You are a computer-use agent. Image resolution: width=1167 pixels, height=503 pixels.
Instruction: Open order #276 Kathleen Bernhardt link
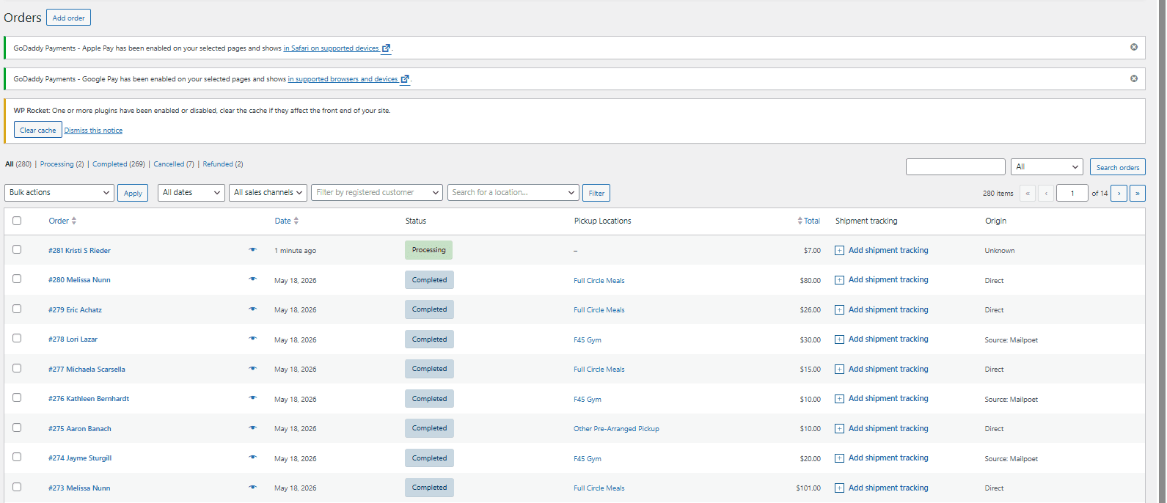[x=89, y=399]
